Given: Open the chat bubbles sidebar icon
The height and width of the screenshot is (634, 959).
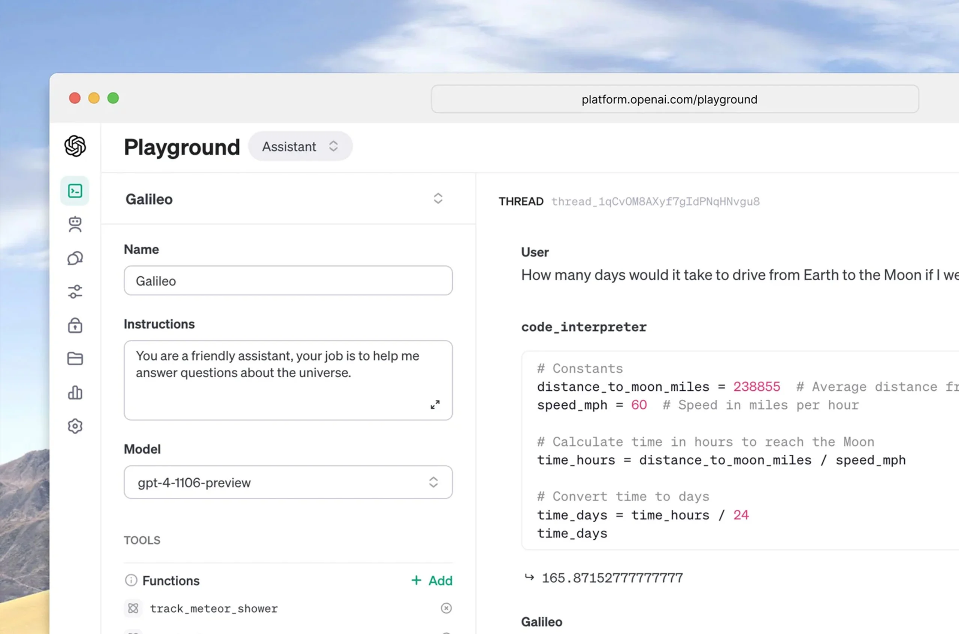Looking at the screenshot, I should pos(75,258).
